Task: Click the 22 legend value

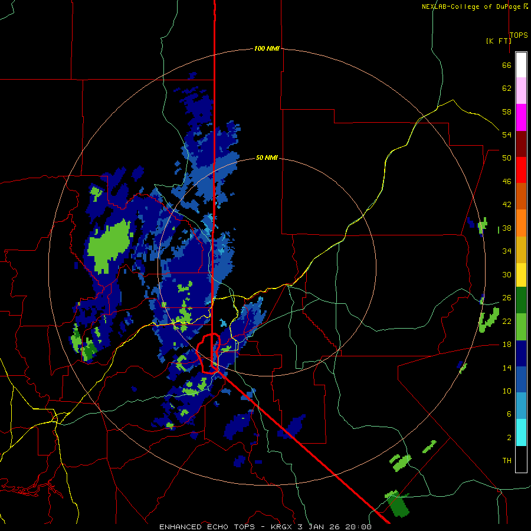Action: (x=507, y=322)
